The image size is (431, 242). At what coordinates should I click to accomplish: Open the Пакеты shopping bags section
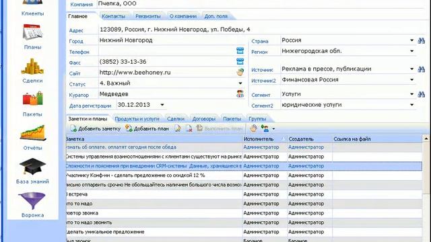[32, 104]
